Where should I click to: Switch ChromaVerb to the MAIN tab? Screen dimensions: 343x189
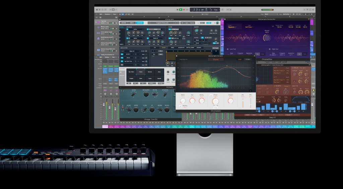click(240, 60)
